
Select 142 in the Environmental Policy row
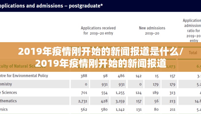point(139,76)
